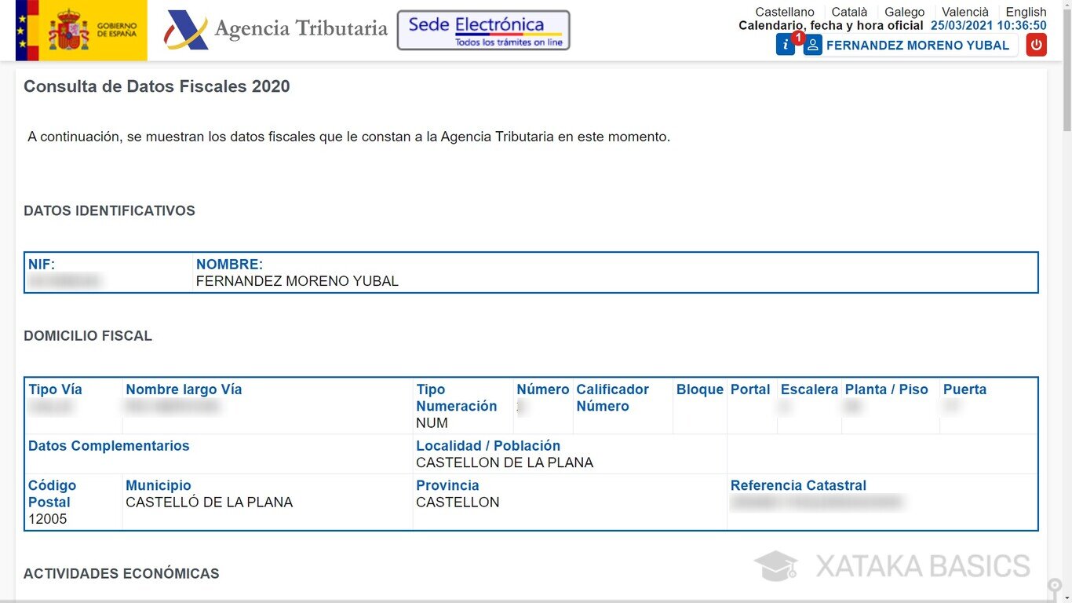Click the Tipo Vía column label
Image resolution: width=1072 pixels, height=603 pixels.
click(55, 389)
